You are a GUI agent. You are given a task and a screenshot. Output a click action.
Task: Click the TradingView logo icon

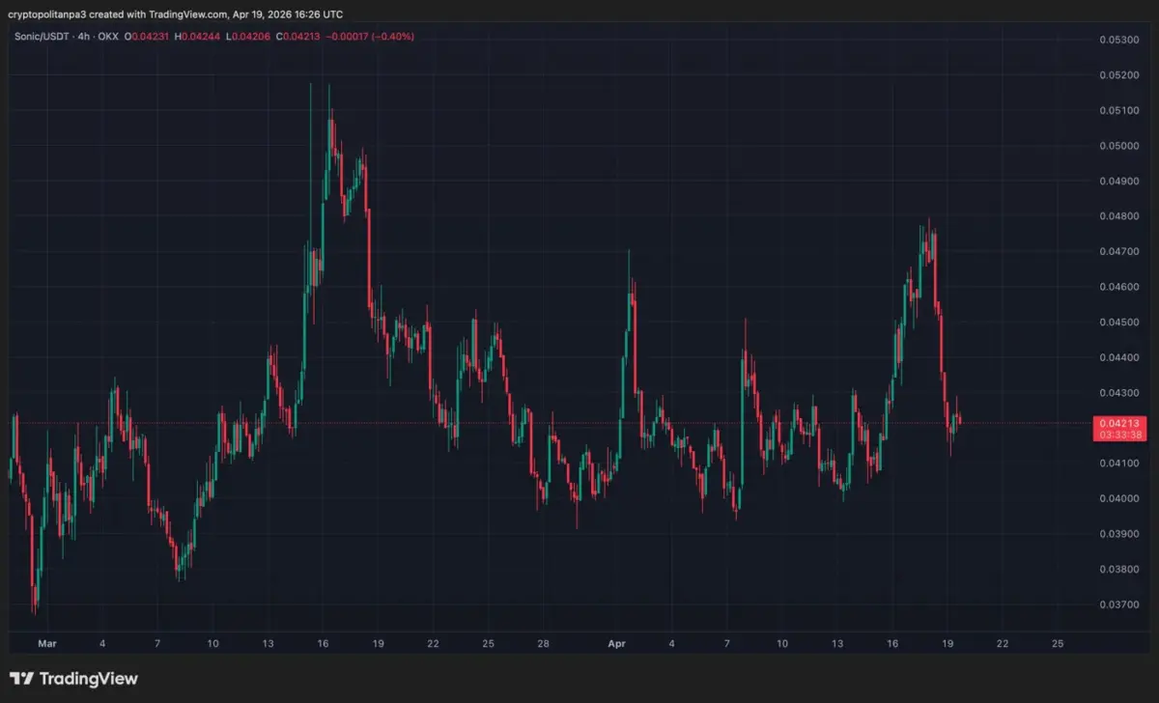click(x=22, y=679)
